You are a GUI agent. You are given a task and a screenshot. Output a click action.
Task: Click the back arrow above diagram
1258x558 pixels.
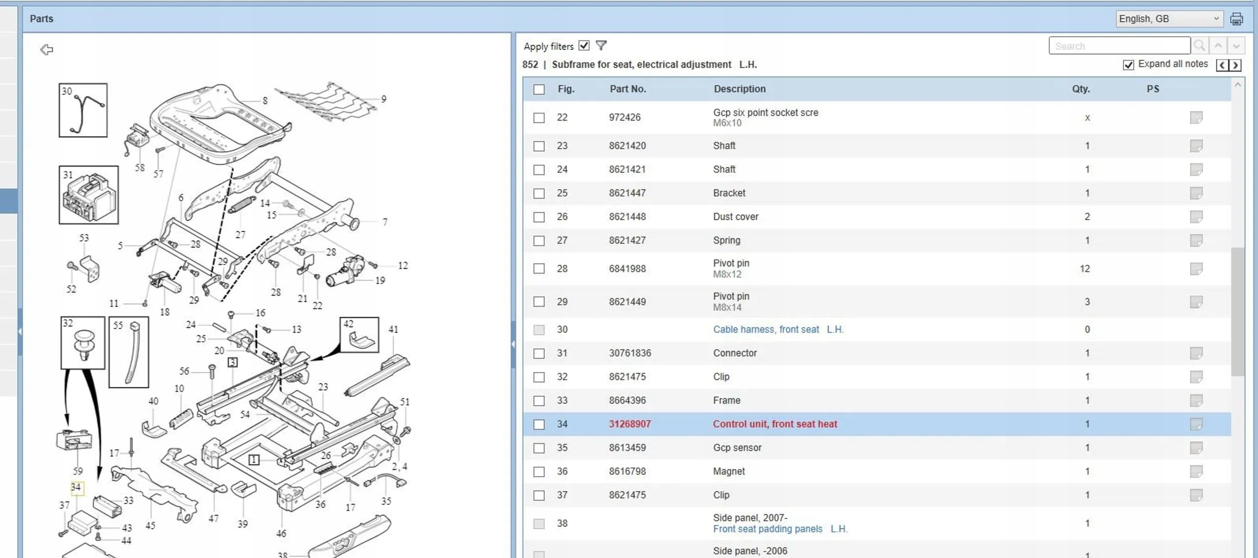click(46, 49)
